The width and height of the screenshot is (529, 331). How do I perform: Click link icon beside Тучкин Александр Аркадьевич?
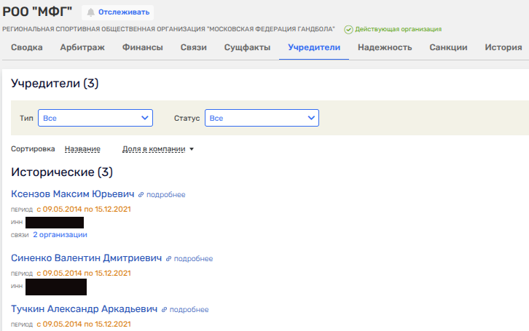click(x=165, y=309)
